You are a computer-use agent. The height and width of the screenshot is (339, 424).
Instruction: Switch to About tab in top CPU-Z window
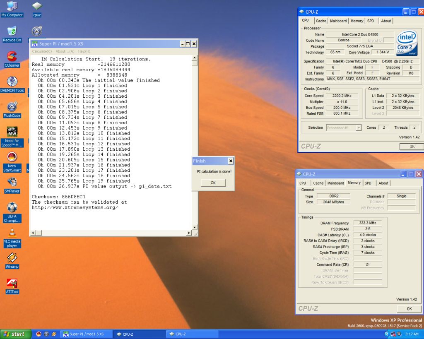[385, 21]
